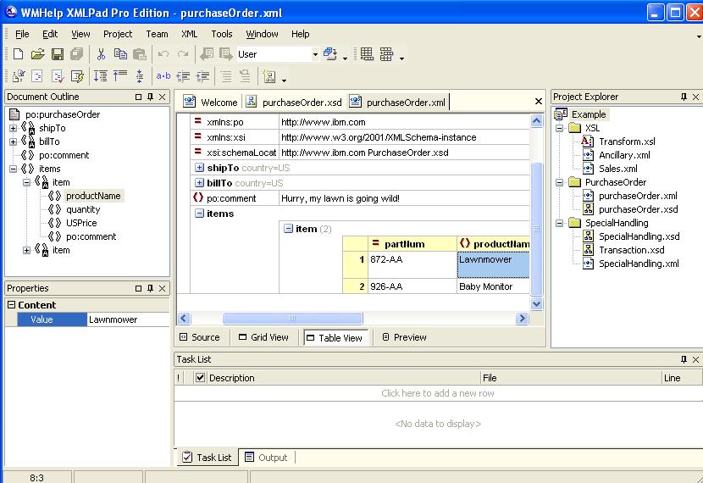Select the 872-AA partNum cell
Screen dimensions: 703x483
[412, 264]
